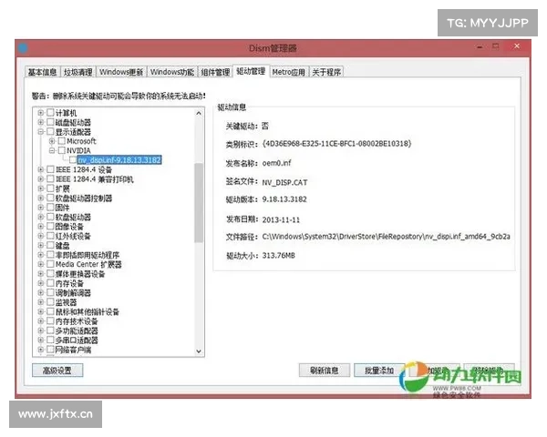
Task: Click the published name oem0.inf
Action: pyautogui.click(x=276, y=163)
